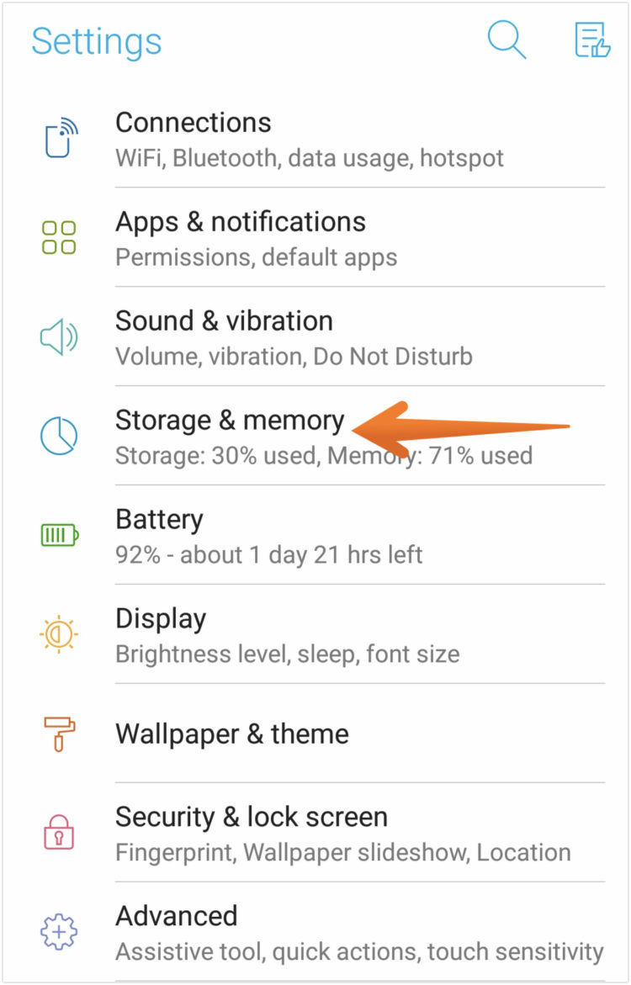Viewport: 631px width, 985px height.
Task: Tap the Connections phone-signal icon
Action: (x=60, y=139)
